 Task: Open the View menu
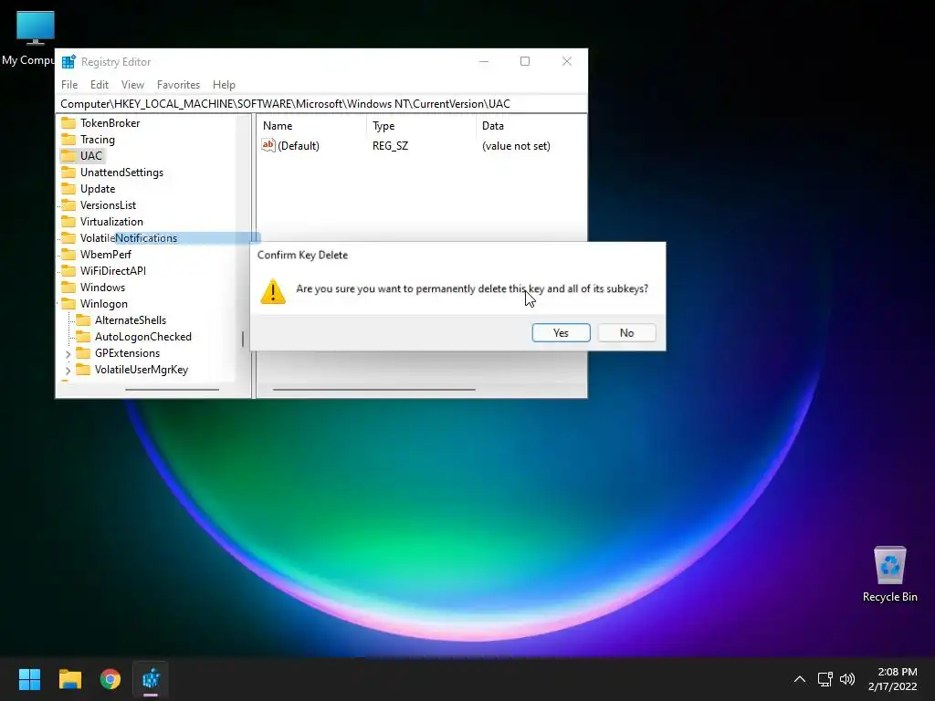132,85
